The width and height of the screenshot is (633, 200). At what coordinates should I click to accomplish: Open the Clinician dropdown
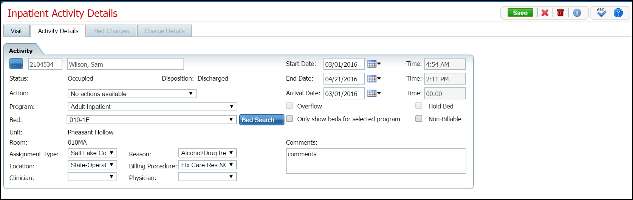pos(92,177)
